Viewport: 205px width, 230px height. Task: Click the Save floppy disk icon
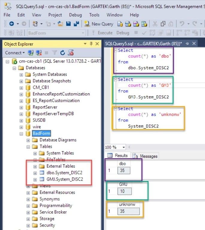[x=68, y=24]
